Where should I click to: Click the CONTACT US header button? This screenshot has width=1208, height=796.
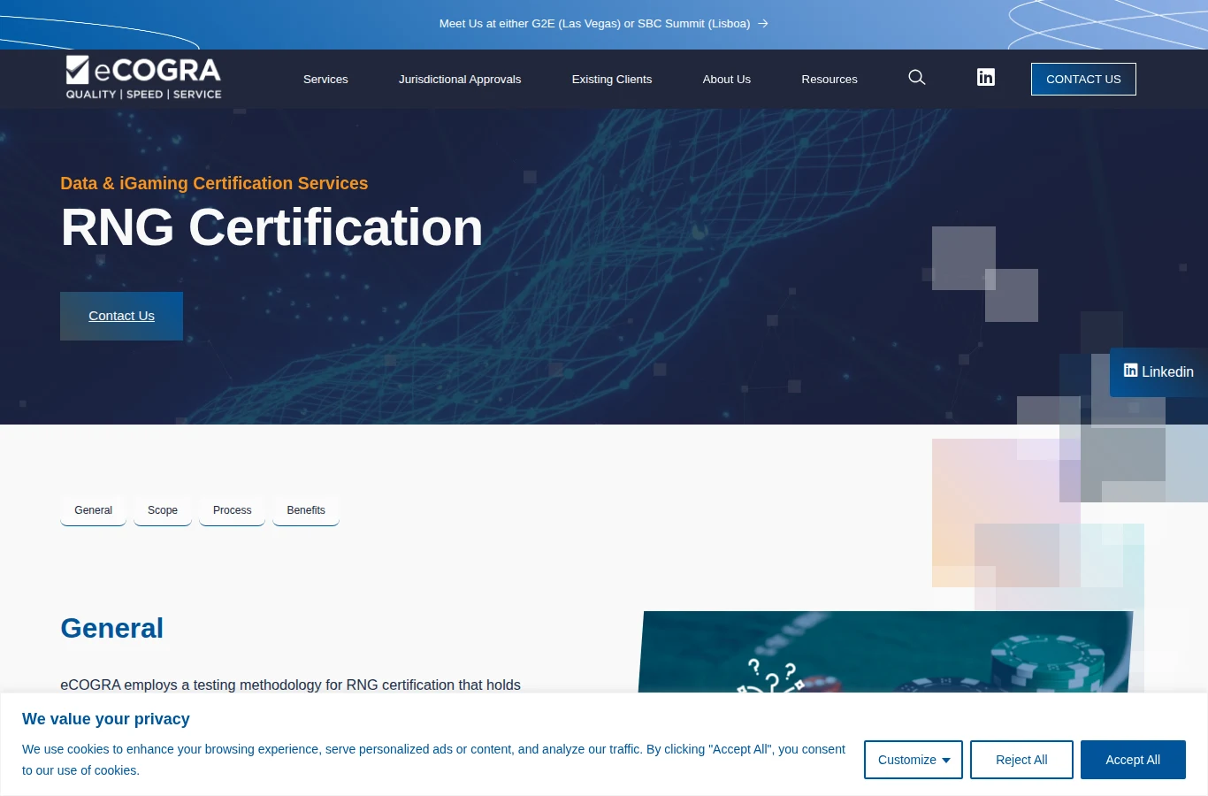[1083, 79]
